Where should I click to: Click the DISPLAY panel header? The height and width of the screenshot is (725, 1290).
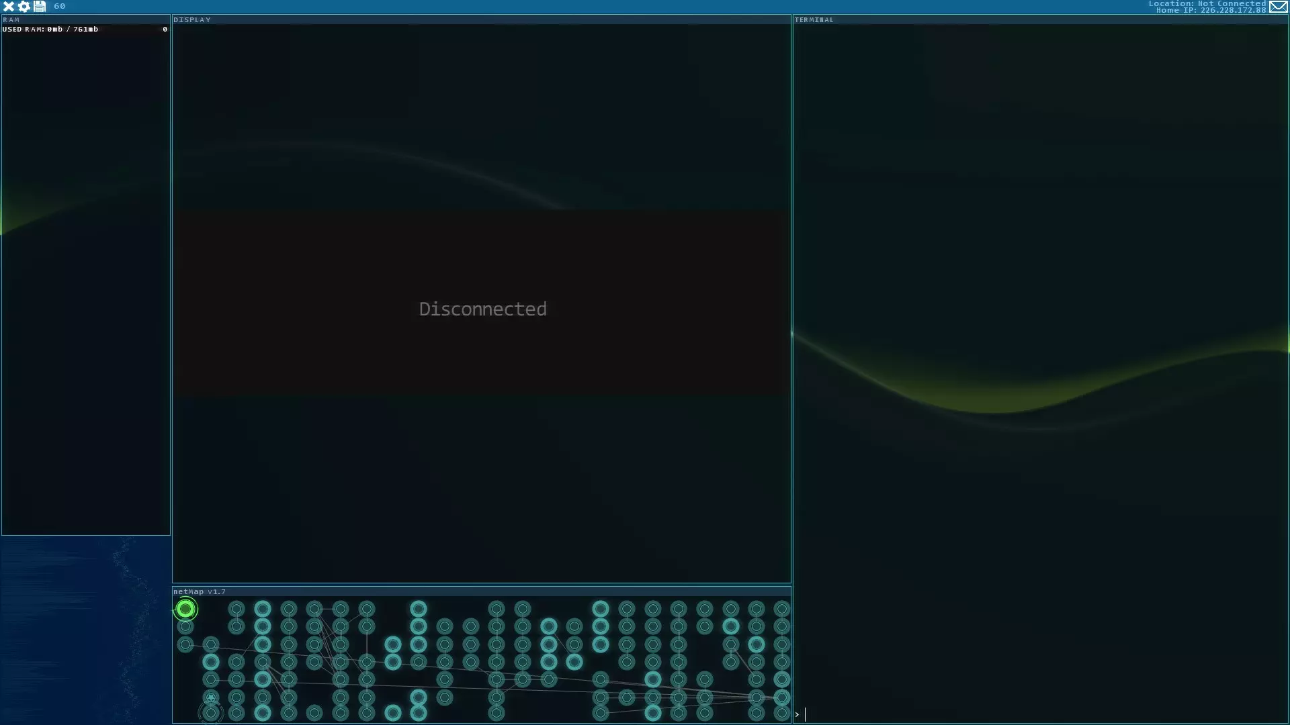(x=192, y=19)
